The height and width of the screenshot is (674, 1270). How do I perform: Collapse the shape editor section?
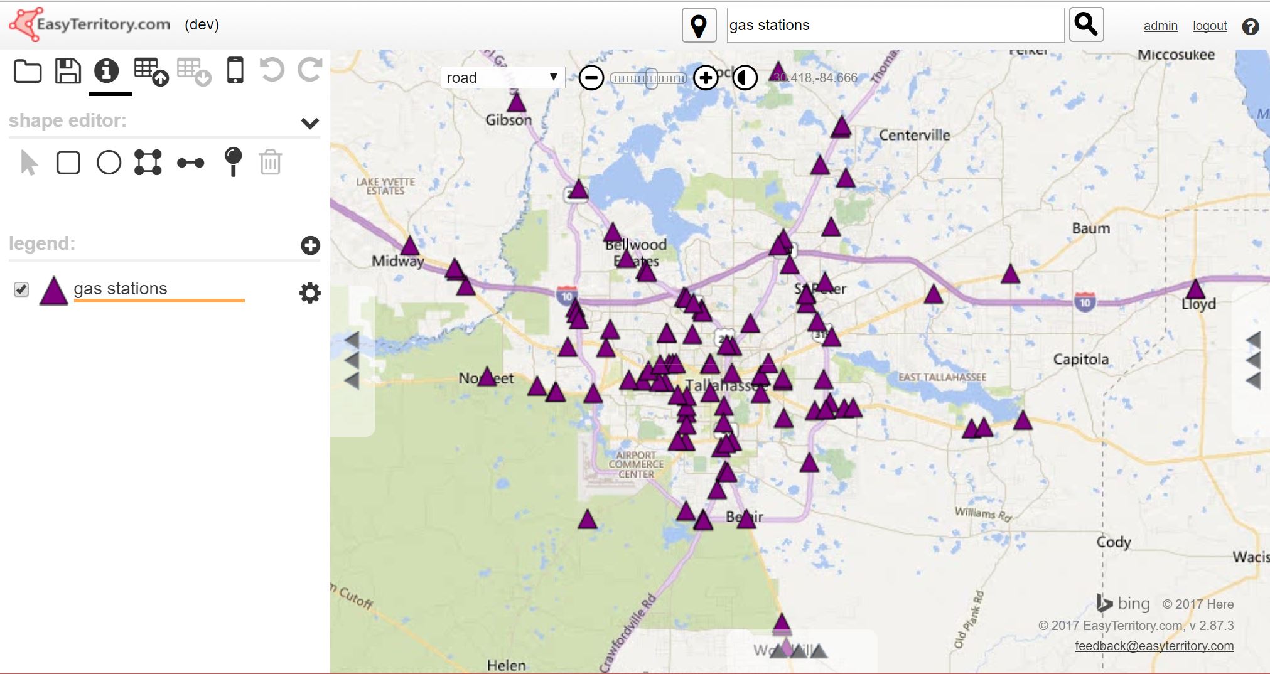click(310, 123)
